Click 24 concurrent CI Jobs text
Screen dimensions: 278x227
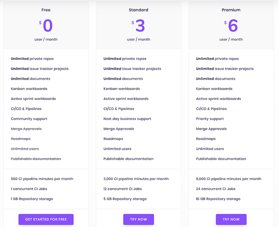pyautogui.click(x=216, y=189)
